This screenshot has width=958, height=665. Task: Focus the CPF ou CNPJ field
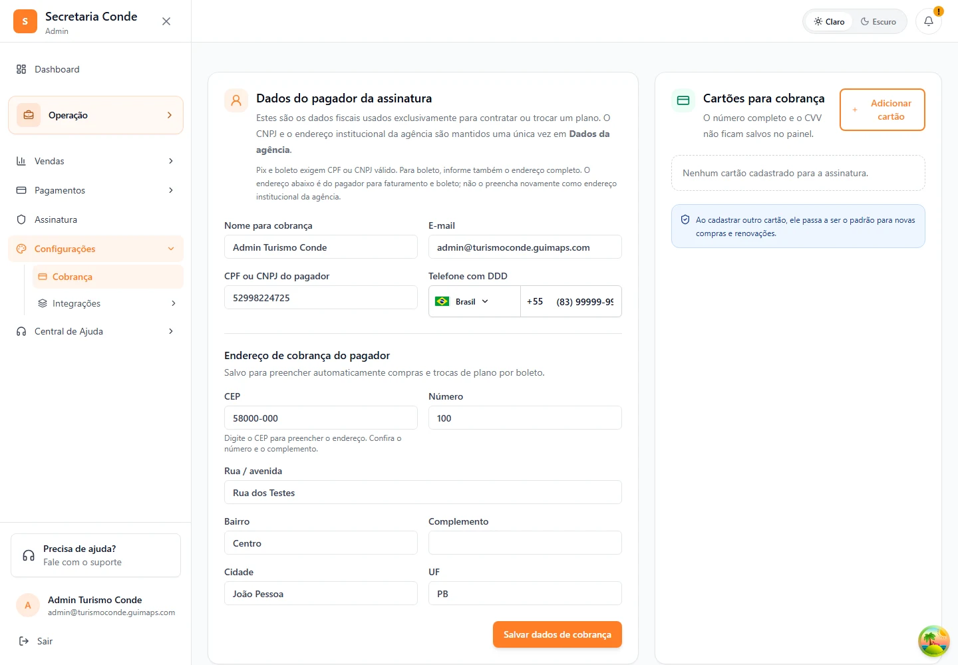pos(321,297)
